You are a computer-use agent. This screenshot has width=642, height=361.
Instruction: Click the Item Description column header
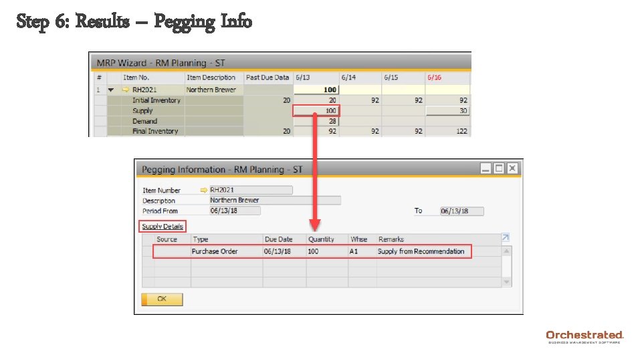(x=214, y=78)
